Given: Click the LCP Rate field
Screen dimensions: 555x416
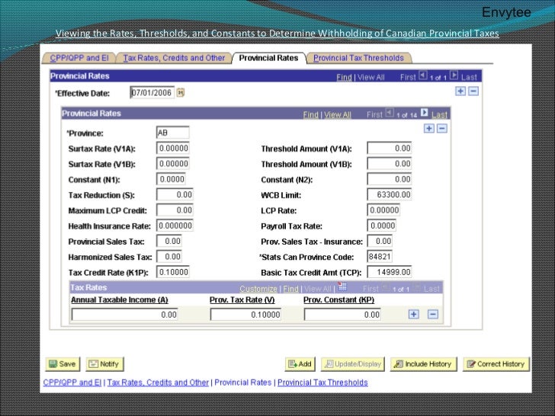Looking at the screenshot, I should [383, 210].
